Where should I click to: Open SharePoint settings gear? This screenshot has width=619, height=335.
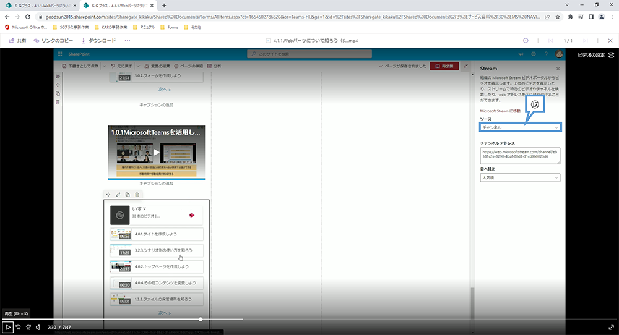(534, 54)
